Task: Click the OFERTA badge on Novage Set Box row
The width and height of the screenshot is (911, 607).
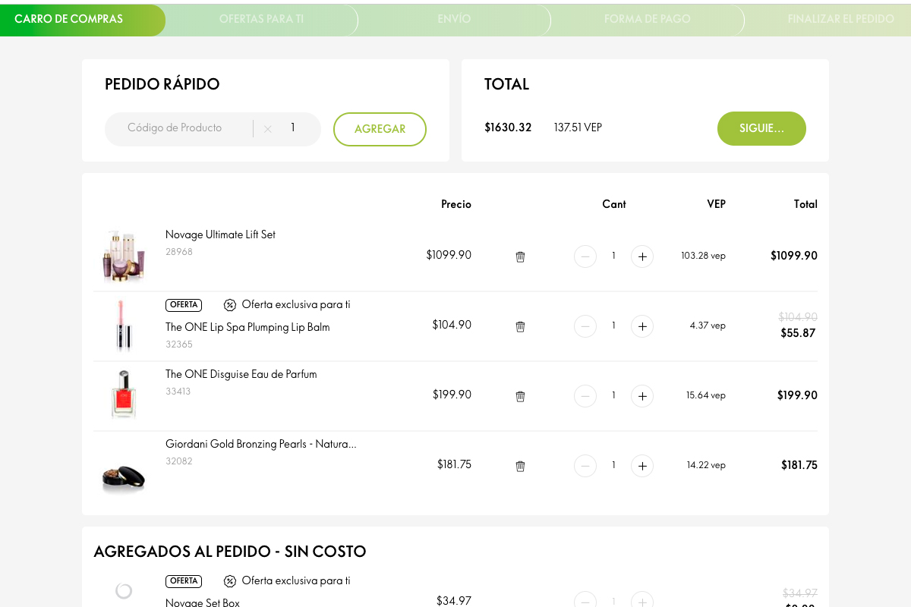Action: [x=184, y=581]
